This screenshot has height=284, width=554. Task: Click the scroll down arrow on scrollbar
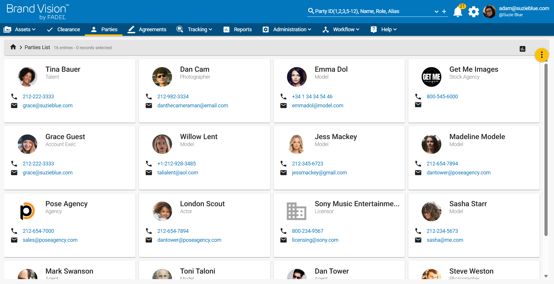tap(546, 276)
